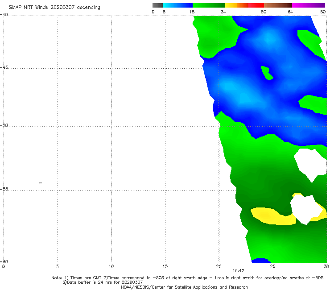Image resolution: width=330 pixels, height=290 pixels.
Task: Select the brown 50-64 color bar segment
Action: (x=278, y=5)
